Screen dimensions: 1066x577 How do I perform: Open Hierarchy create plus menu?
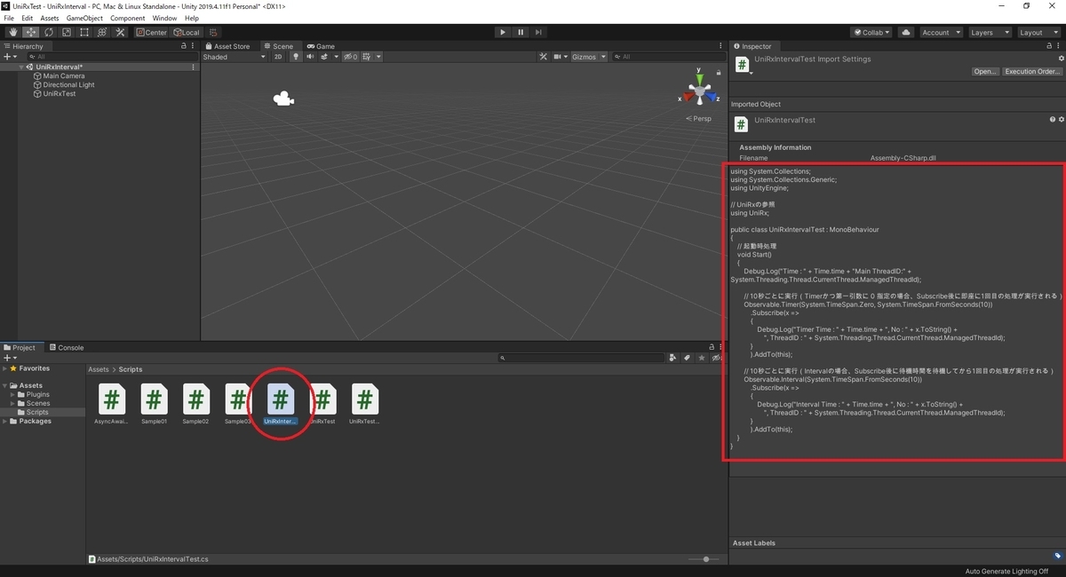(x=11, y=57)
